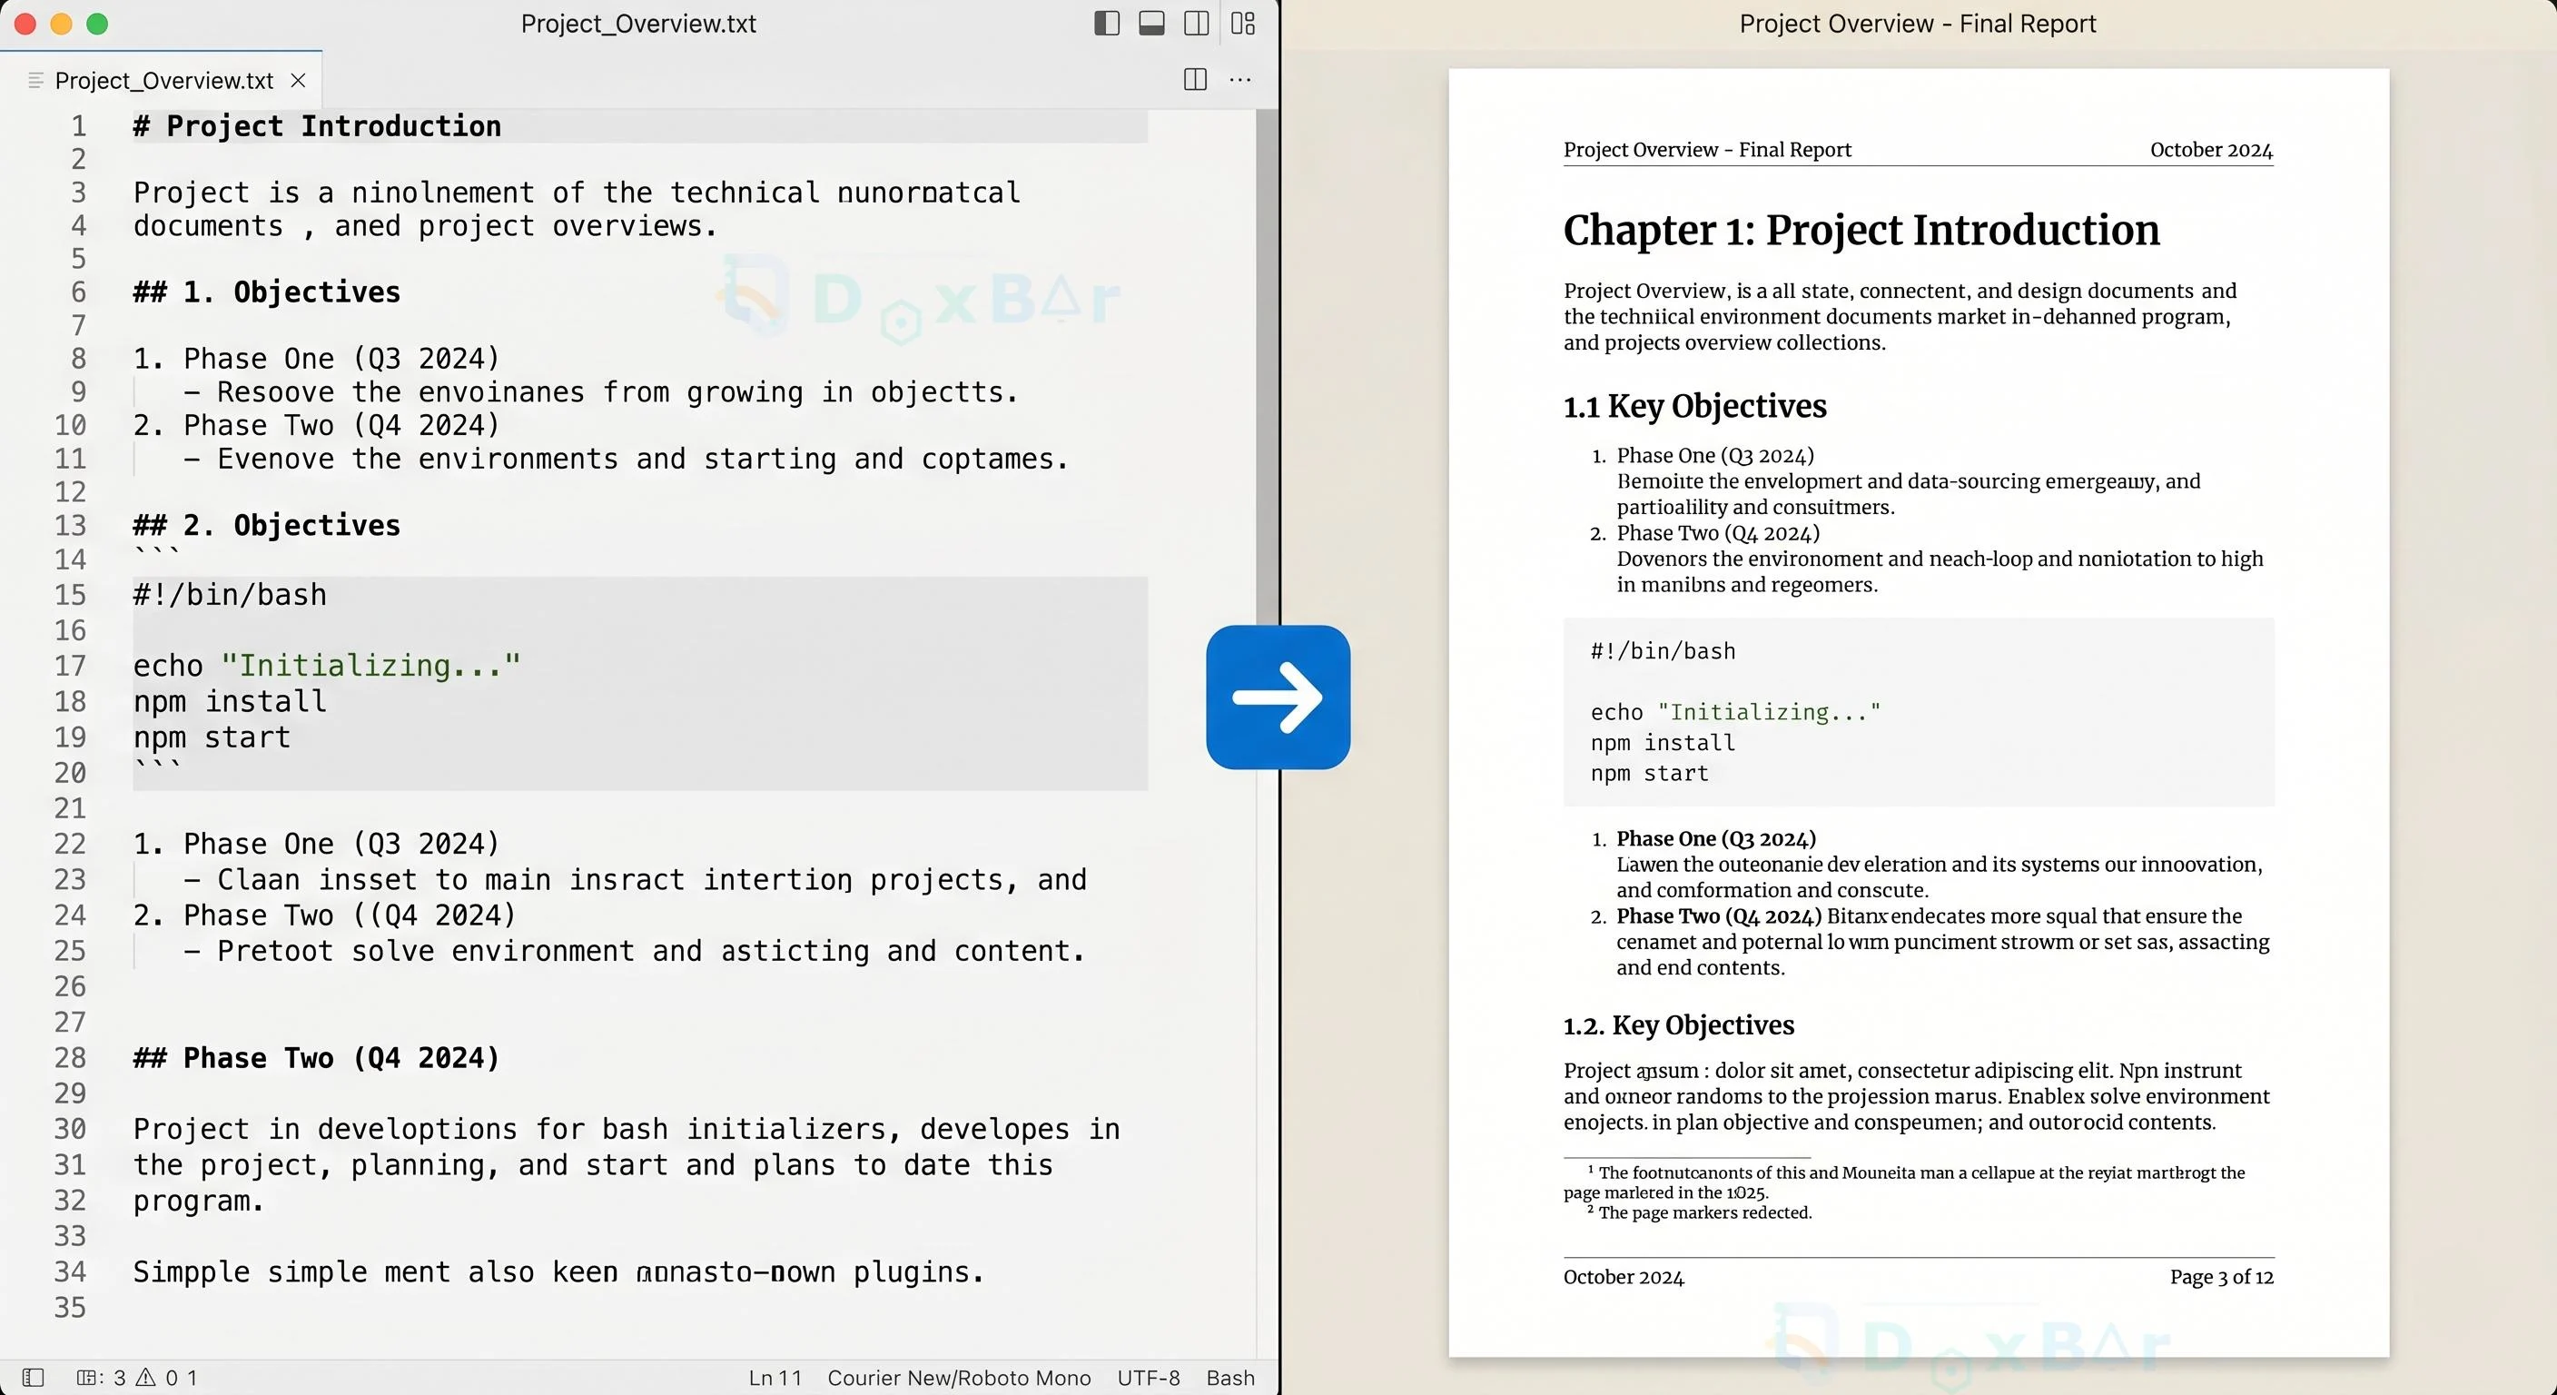Click line number 35 in the gutter
2557x1395 pixels.
click(71, 1307)
